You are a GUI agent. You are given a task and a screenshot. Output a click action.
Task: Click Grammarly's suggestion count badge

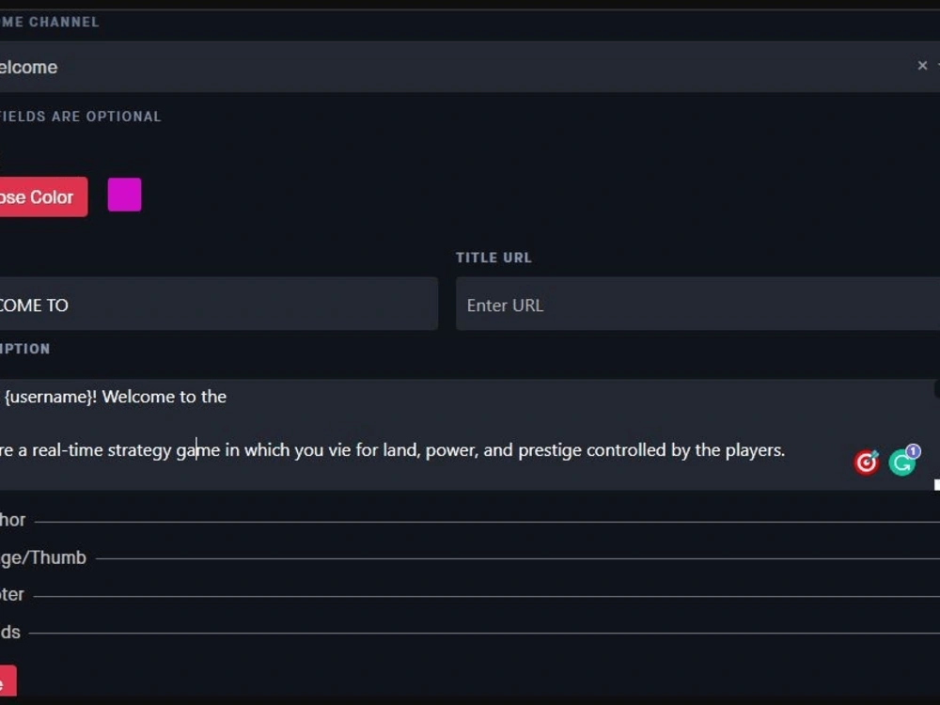pyautogui.click(x=913, y=451)
